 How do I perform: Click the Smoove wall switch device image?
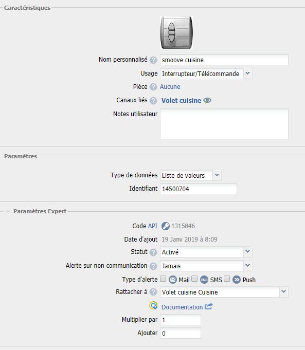176,32
